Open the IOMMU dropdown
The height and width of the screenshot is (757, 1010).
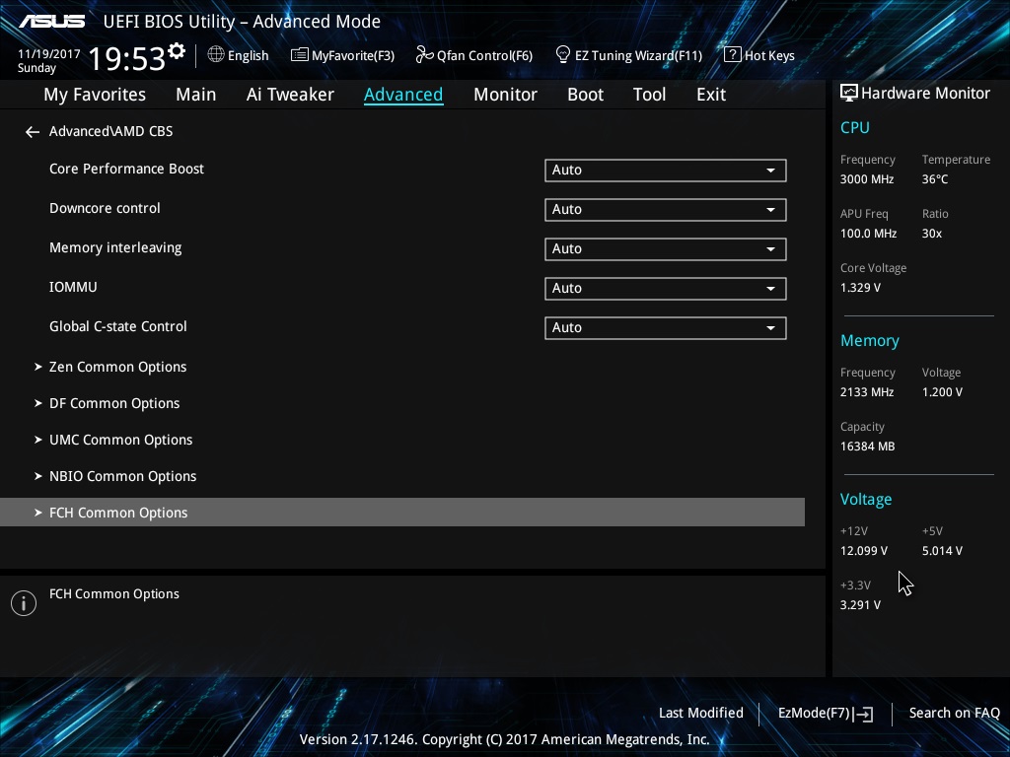click(666, 289)
